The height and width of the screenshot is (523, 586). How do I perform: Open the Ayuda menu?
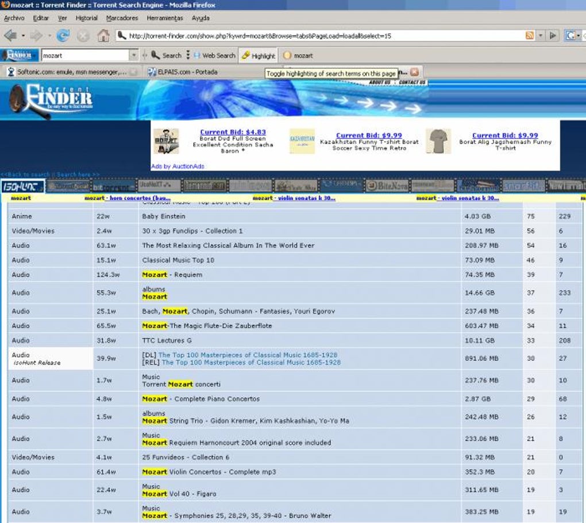(x=201, y=18)
